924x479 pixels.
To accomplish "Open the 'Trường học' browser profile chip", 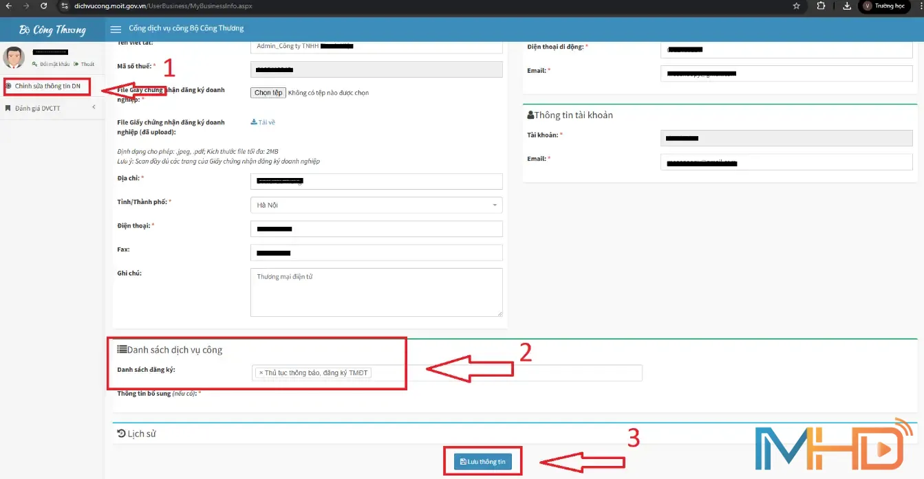I will coord(884,6).
